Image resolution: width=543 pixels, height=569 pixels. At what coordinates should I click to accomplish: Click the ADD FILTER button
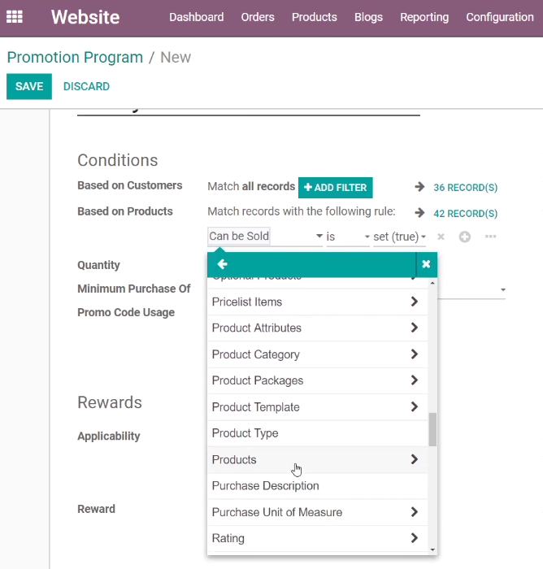pyautogui.click(x=336, y=187)
